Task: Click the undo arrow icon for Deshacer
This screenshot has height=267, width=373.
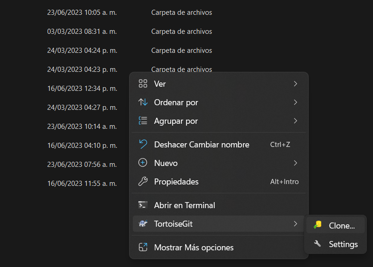Action: tap(143, 145)
